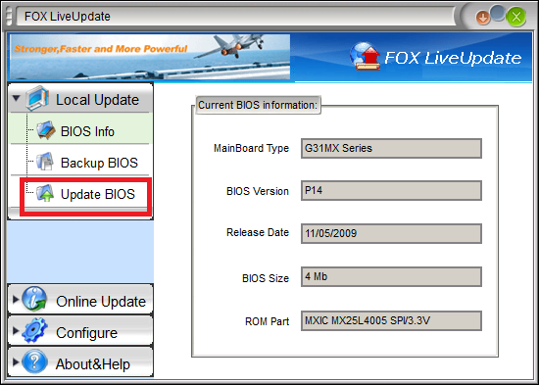Expand the About&Help section arrow
Image resolution: width=539 pixels, height=385 pixels.
(x=16, y=361)
